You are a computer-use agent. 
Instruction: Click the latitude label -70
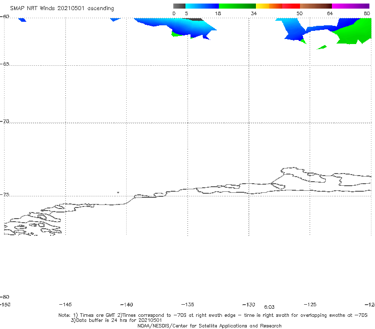pos(5,121)
